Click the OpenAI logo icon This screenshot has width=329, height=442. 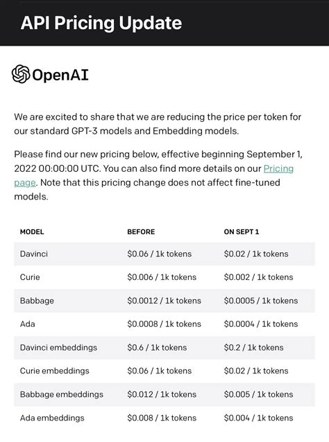tap(21, 74)
